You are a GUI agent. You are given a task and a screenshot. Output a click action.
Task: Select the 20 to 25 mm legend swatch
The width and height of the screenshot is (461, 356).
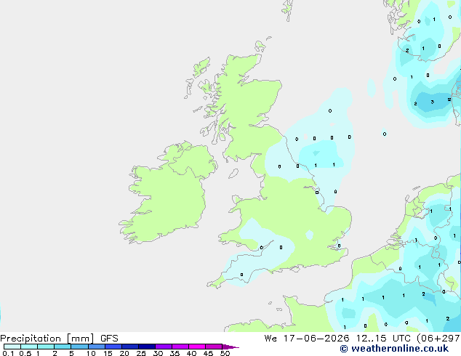[x=129, y=347]
